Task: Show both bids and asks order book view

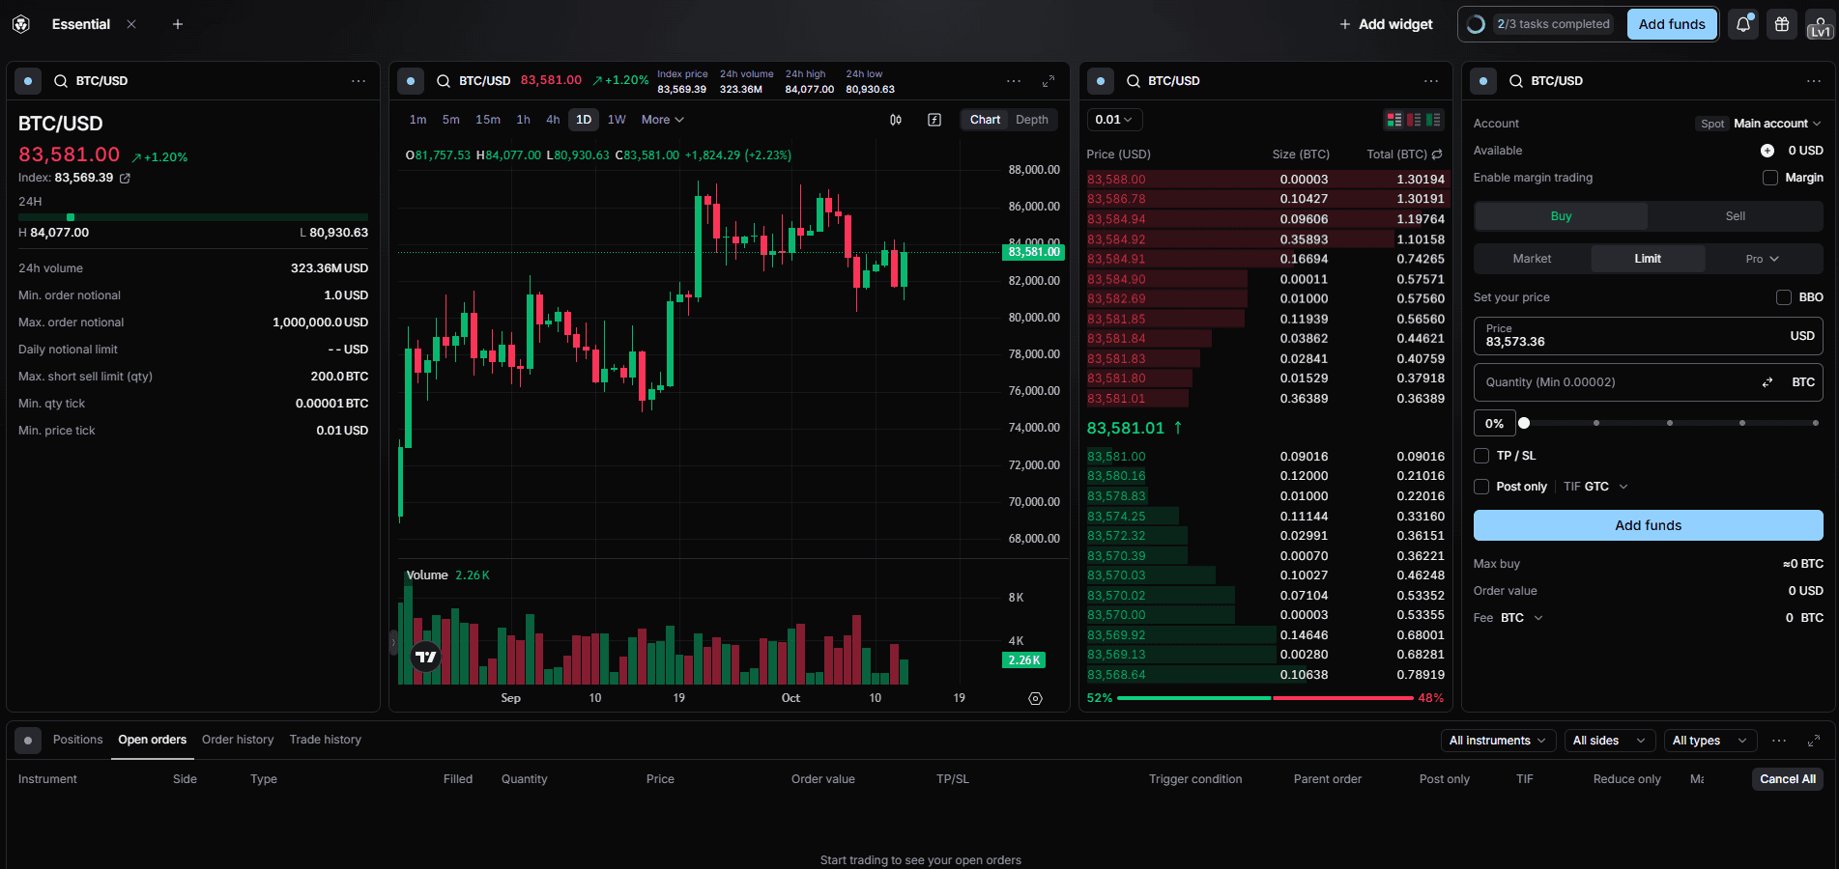Action: 1394,120
